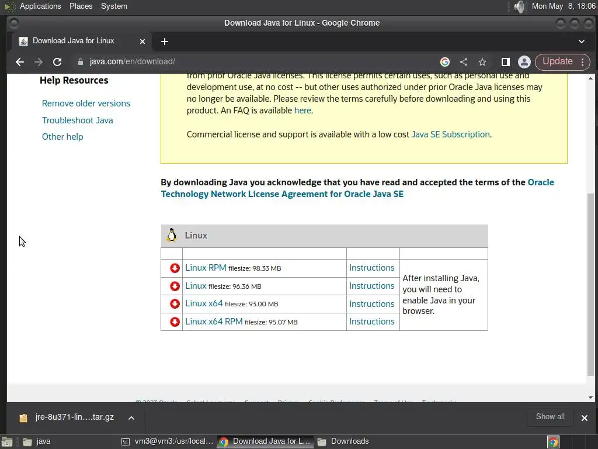
Task: Go back to the previous page
Action: (x=20, y=62)
